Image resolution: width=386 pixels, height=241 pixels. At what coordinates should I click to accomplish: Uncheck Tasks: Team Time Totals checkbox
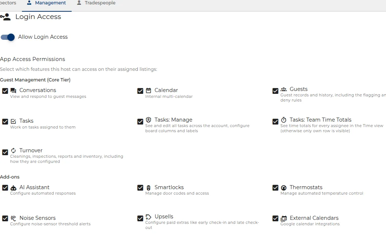tap(275, 122)
